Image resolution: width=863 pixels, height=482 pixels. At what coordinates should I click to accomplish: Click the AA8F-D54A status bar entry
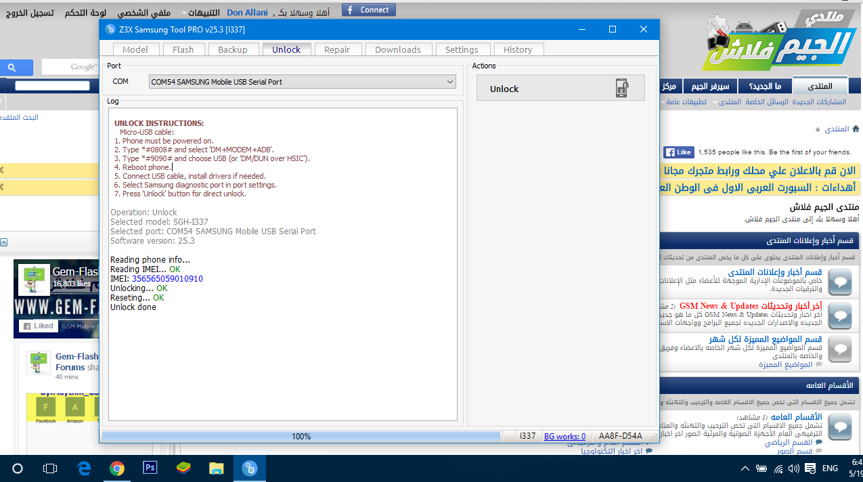[621, 437]
